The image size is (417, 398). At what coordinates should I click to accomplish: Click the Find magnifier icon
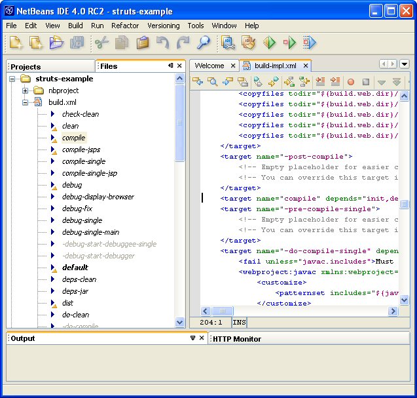(x=204, y=43)
